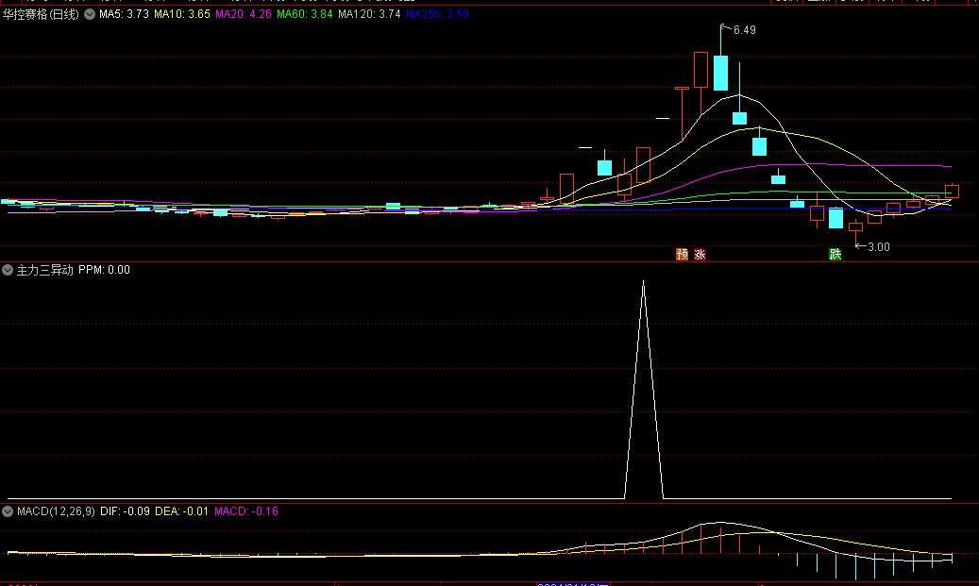Click the white spike peak in 主力三异动 panel
Viewport: 979px width, 586px height.
[x=644, y=282]
